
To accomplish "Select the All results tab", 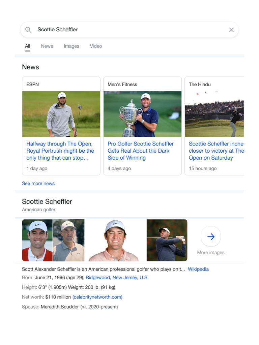I will [28, 46].
